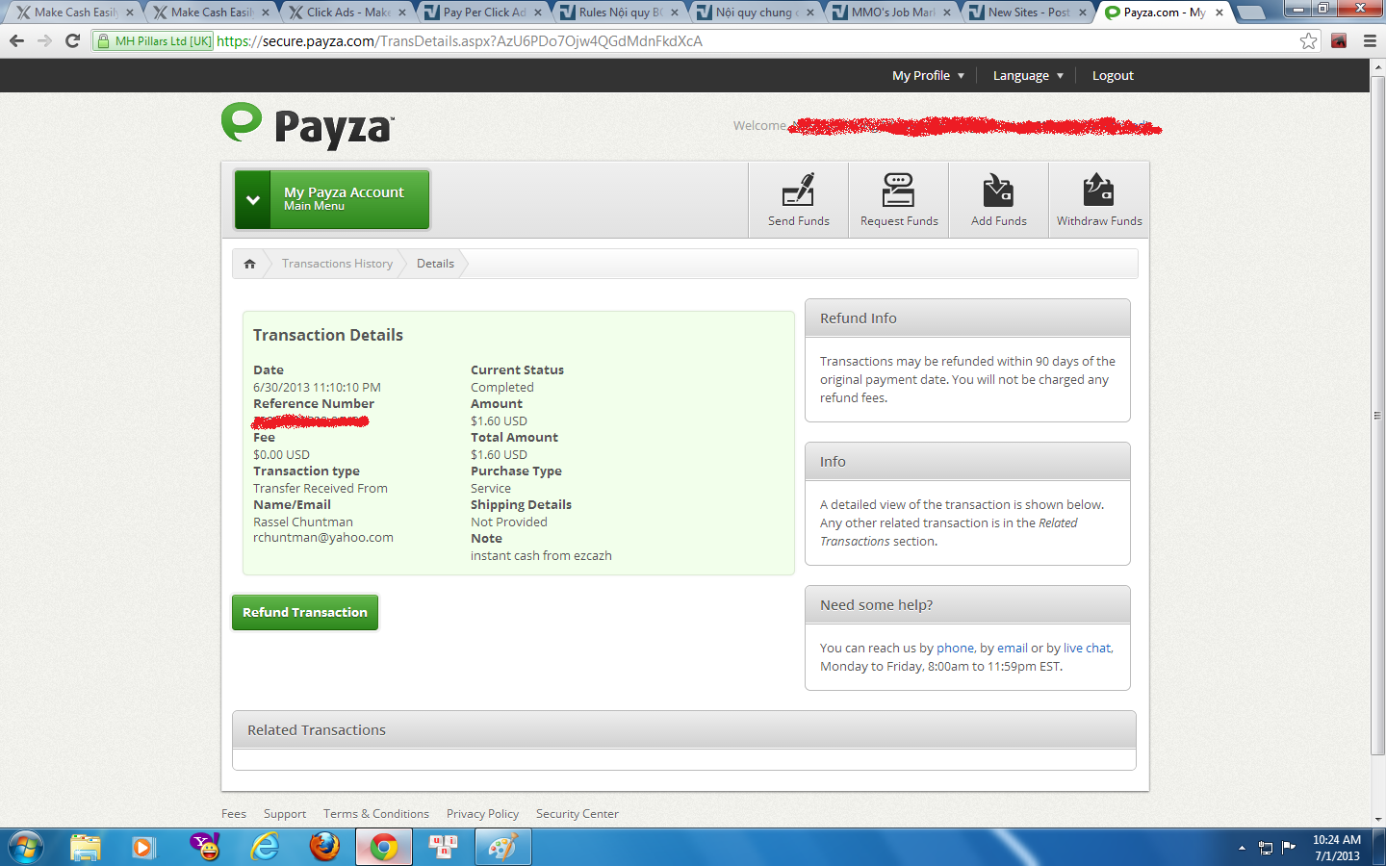The image size is (1386, 866).
Task: Read the Terms & Conditions footer link
Action: pyautogui.click(x=376, y=814)
